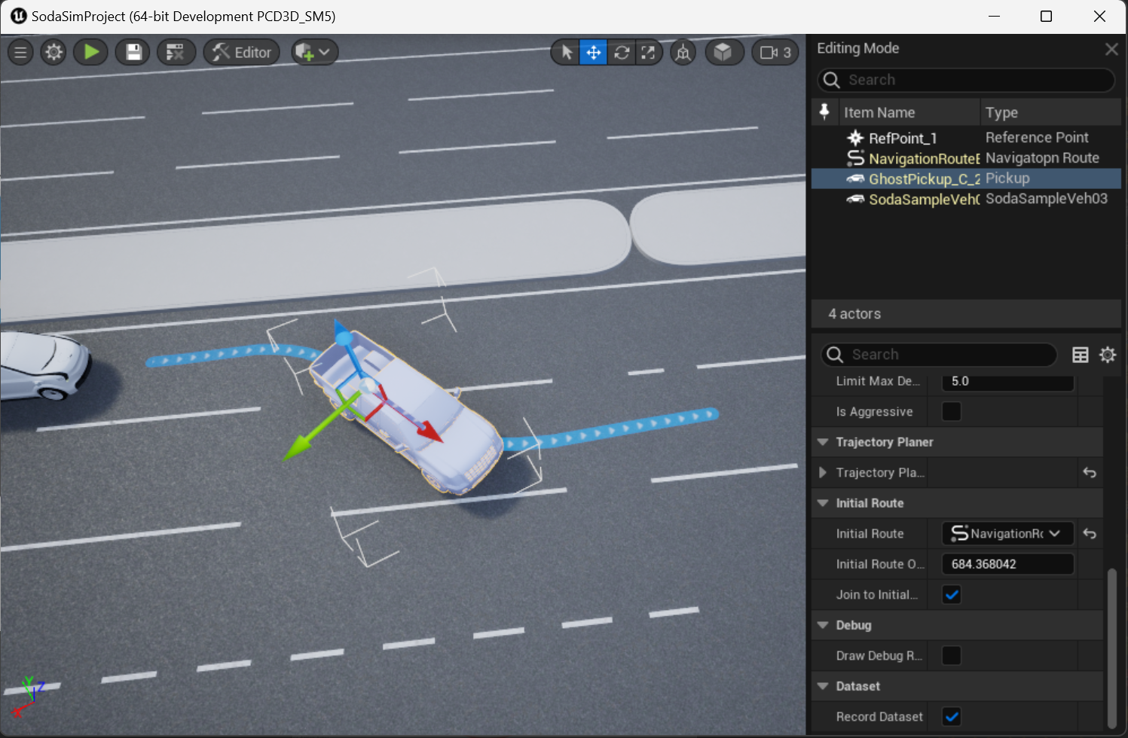Enable the Draw Debug R... checkbox
This screenshot has height=738, width=1128.
(952, 655)
